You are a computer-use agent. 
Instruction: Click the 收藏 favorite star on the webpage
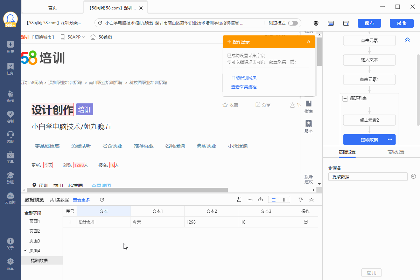[225, 105]
